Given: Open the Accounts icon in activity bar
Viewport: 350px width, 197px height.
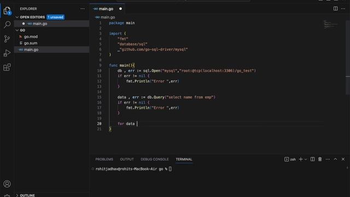Looking at the screenshot, I should tap(7, 184).
